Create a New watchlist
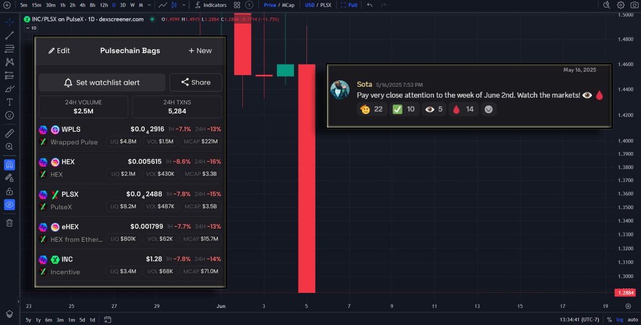 [200, 51]
